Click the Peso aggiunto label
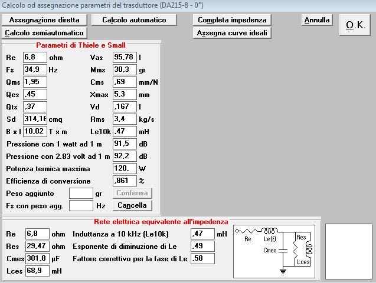 pyautogui.click(x=30, y=194)
